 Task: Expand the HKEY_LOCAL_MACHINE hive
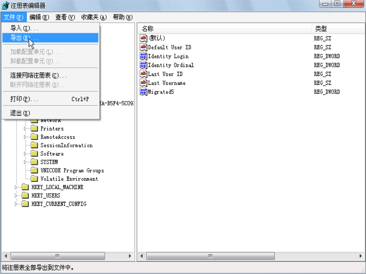16,187
